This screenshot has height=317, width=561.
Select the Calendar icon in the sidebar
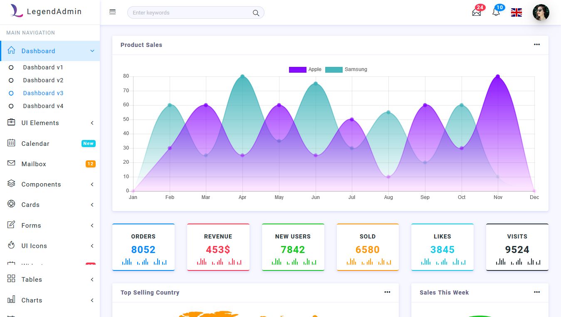pos(11,143)
